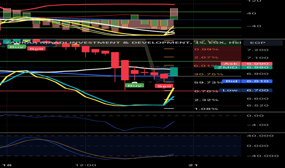Click the 40.000 oscillator scale value
Image resolution: width=285 pixels, height=168 pixels.
pos(260,136)
